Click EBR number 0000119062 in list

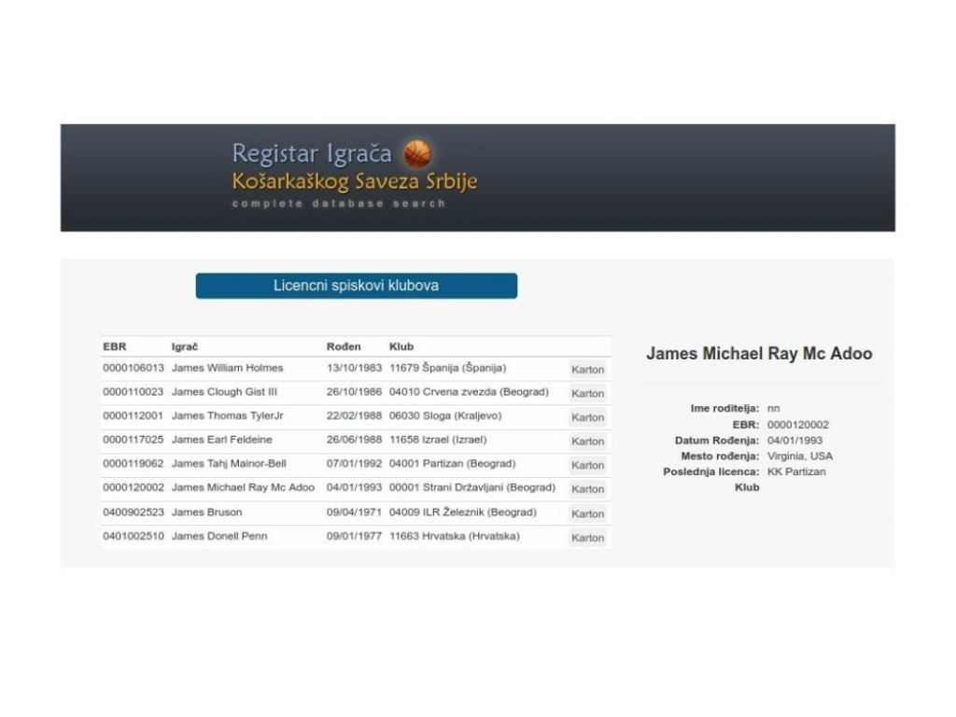click(134, 464)
